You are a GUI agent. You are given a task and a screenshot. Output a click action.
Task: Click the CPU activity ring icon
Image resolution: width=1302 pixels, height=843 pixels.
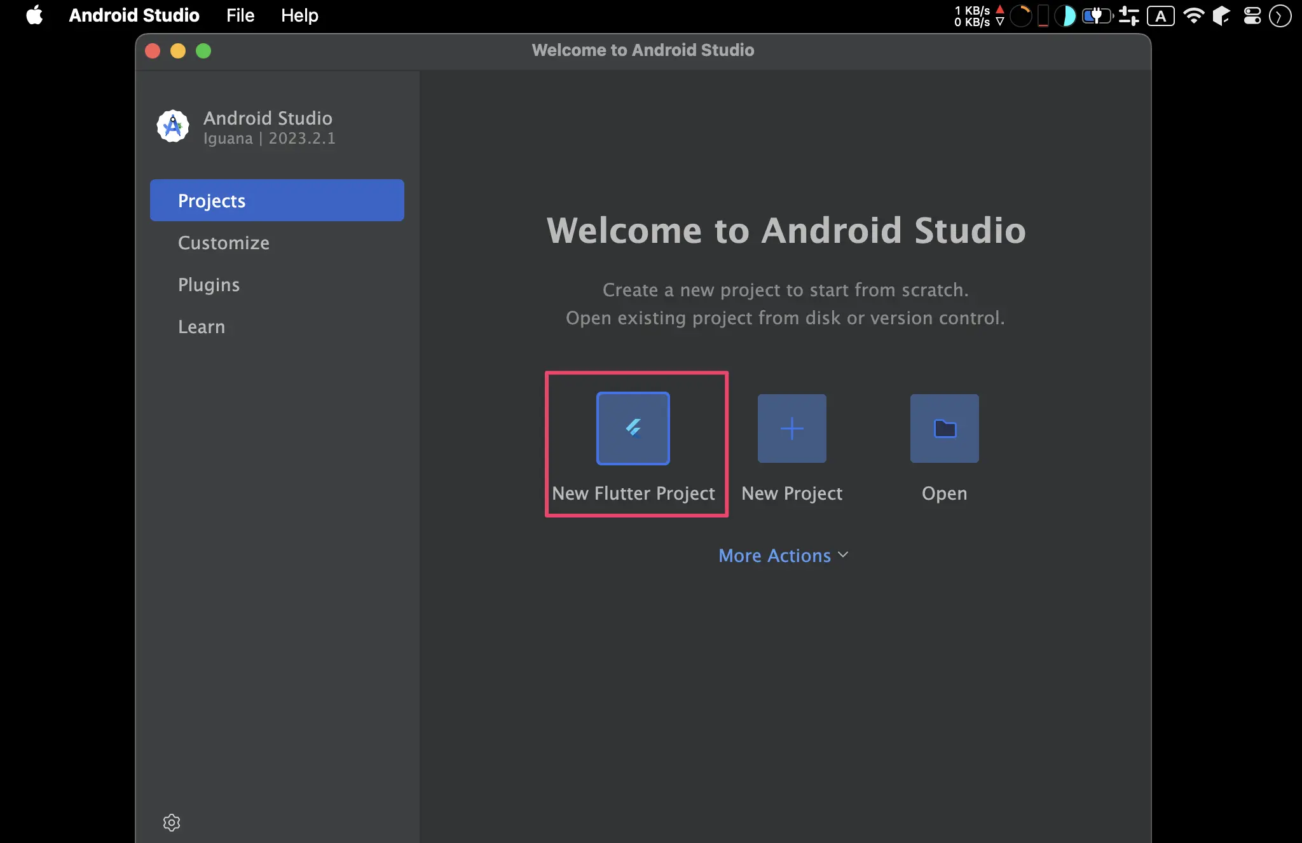[x=1021, y=16]
